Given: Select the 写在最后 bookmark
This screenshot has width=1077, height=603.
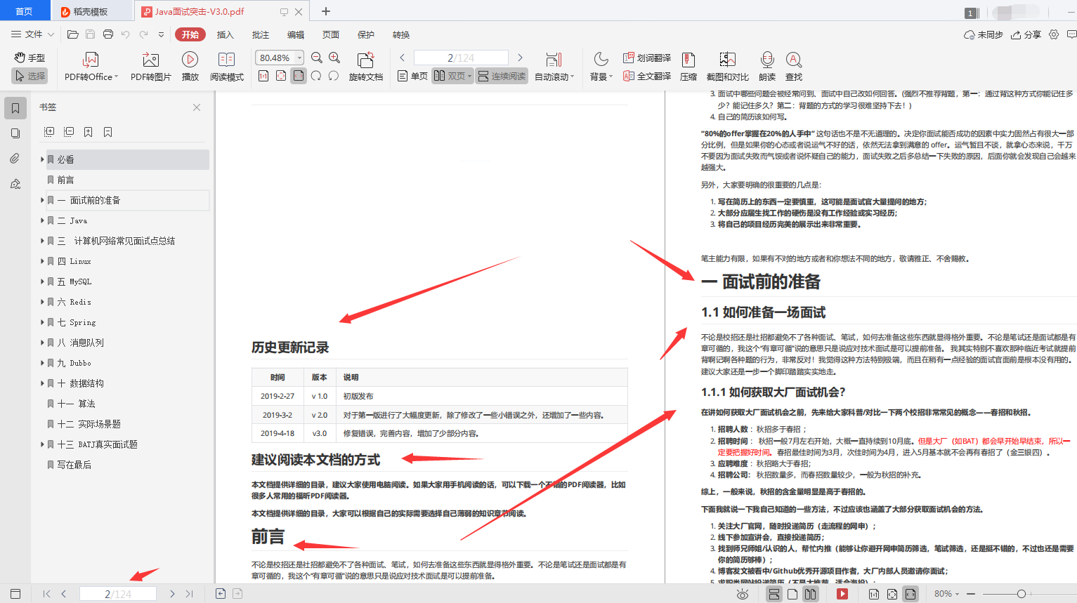Looking at the screenshot, I should tap(74, 465).
